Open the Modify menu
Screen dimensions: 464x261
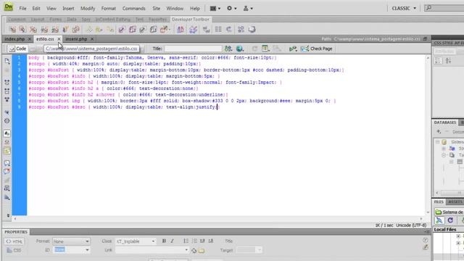tap(88, 8)
